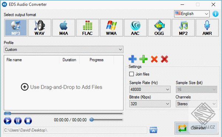222x137 pixels.
Task: Browse output folder with folder icon
Action: (x=153, y=130)
